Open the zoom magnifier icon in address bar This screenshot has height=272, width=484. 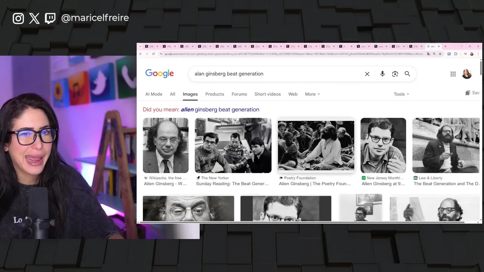pos(434,54)
